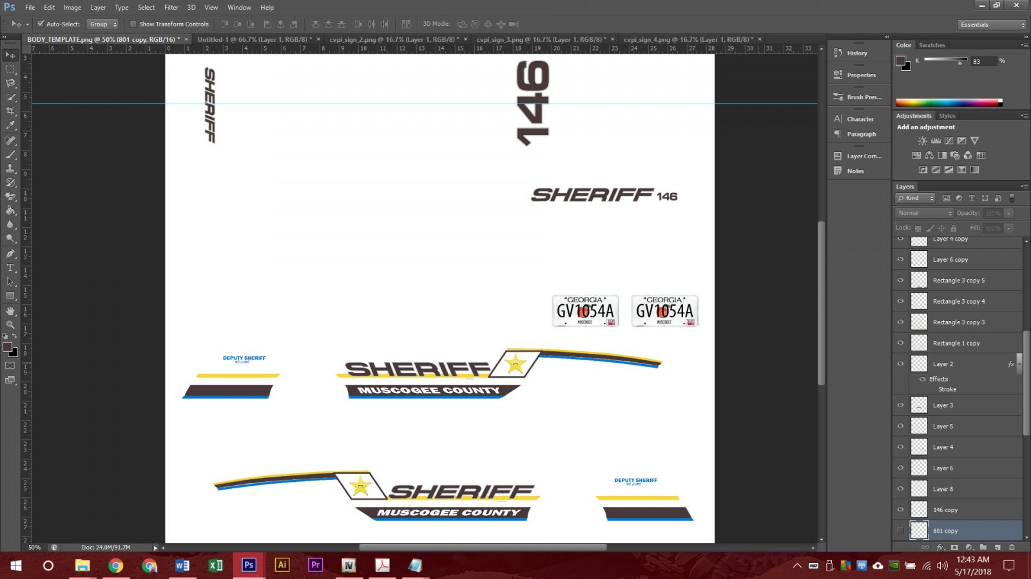Viewport: 1031px width, 579px height.
Task: Switch to the cvpi_sign_3.png document tab
Action: [x=540, y=39]
